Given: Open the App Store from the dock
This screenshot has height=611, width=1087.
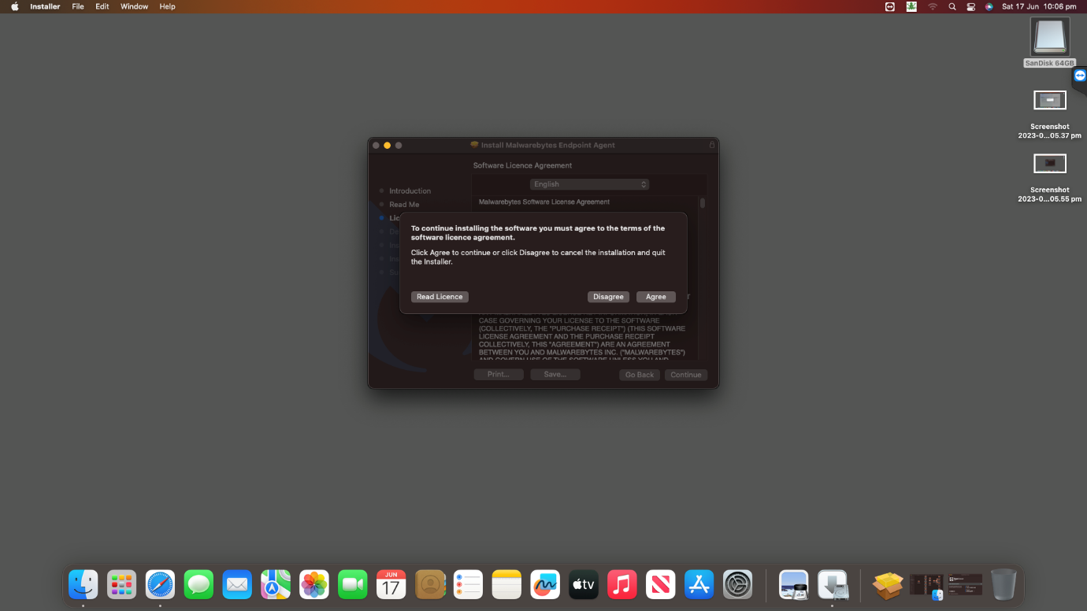Looking at the screenshot, I should (x=699, y=584).
